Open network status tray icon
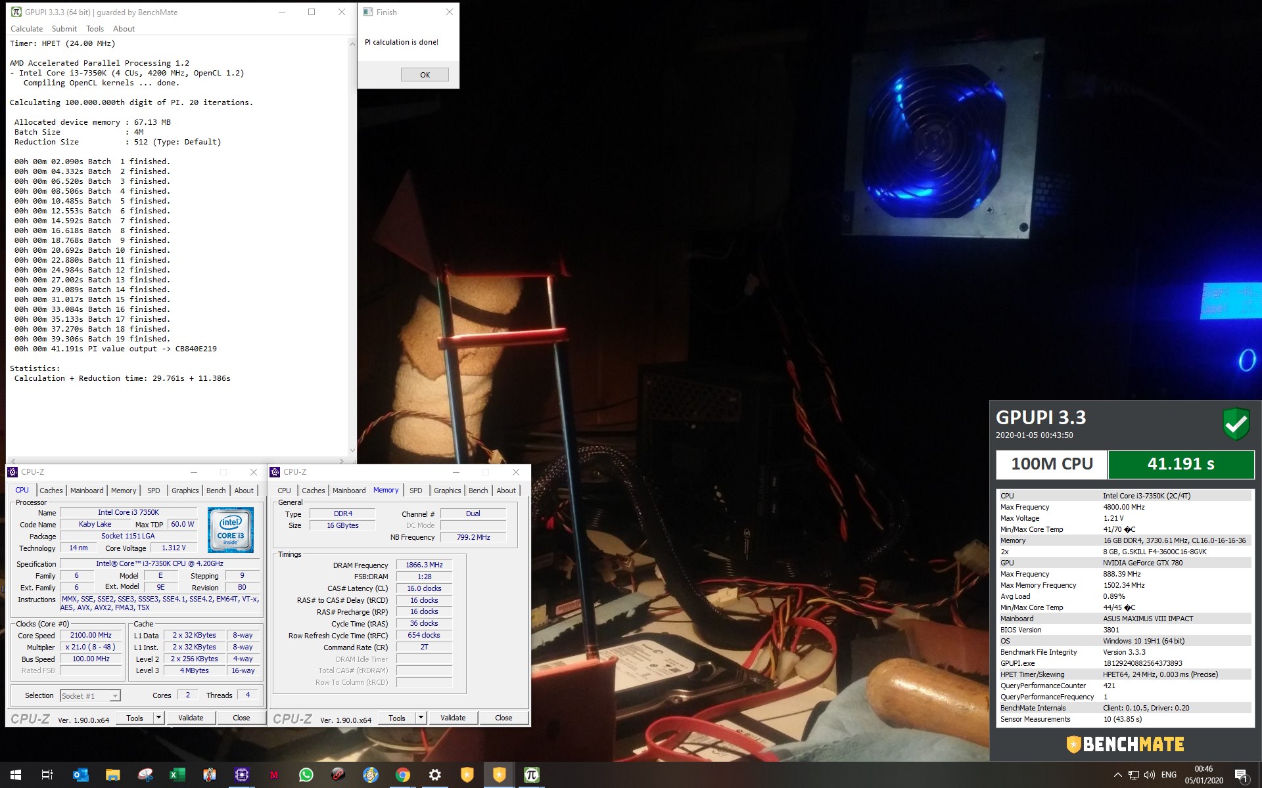Viewport: 1262px width, 788px height. 1134,775
